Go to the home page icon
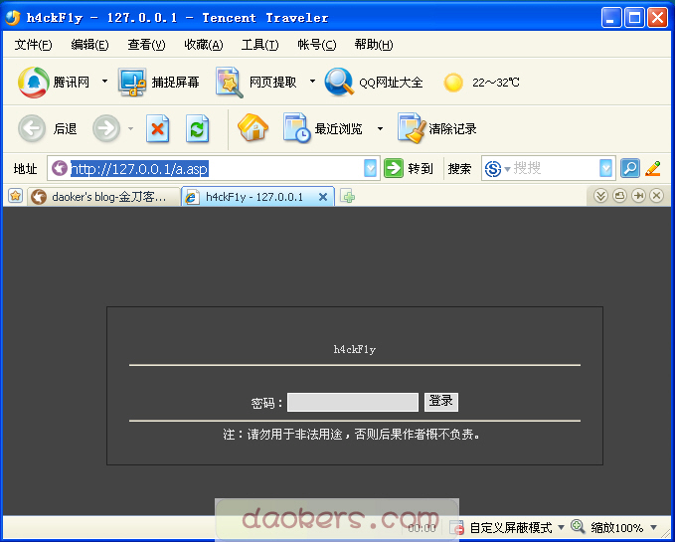The image size is (675, 542). point(253,127)
